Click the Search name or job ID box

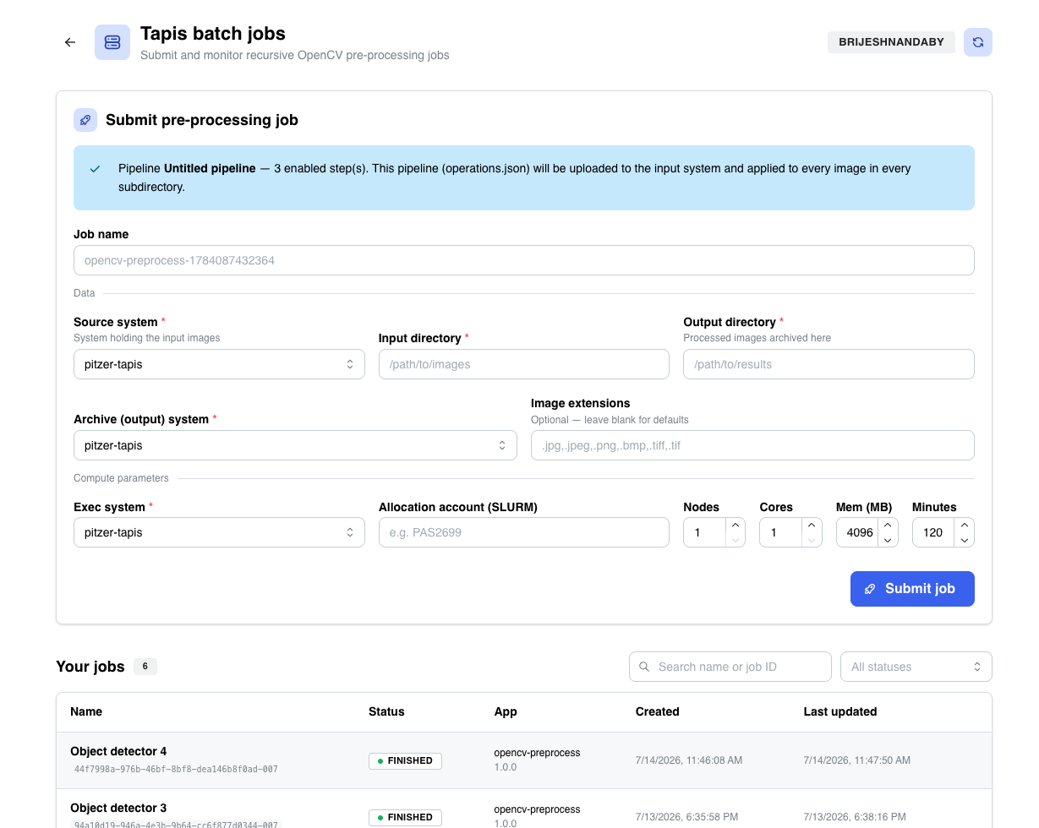coord(730,667)
